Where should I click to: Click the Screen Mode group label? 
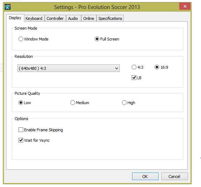pyautogui.click(x=26, y=28)
